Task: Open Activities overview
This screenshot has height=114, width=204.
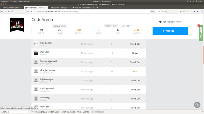Action: (x=5, y=1)
